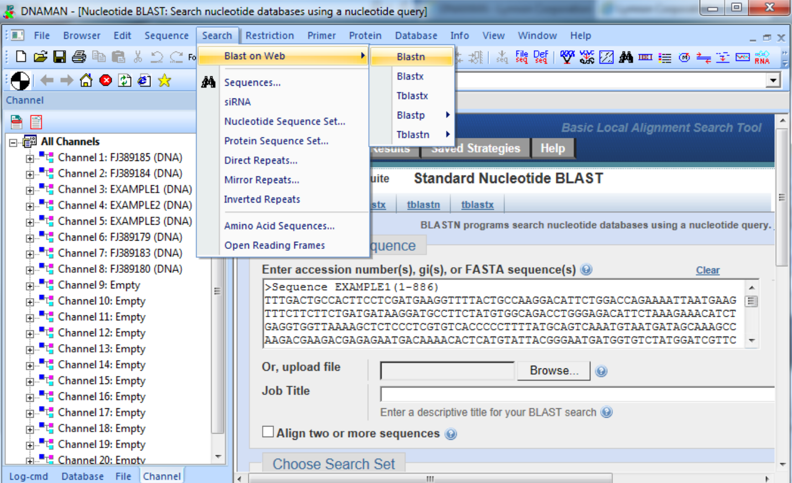792x483 pixels.
Task: Select Channel 7: FJ389183 (DNA) row
Action: click(x=120, y=253)
